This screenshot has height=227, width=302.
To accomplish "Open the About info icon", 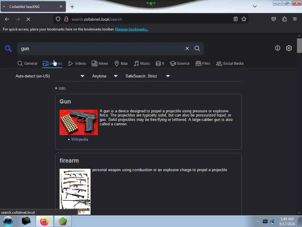I will click(278, 48).
